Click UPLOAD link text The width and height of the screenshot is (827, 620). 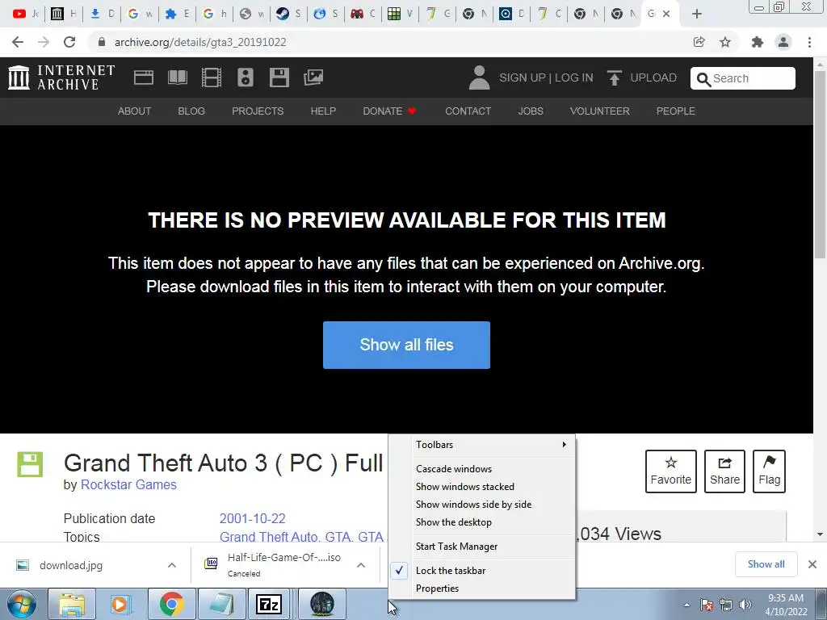[x=653, y=78]
